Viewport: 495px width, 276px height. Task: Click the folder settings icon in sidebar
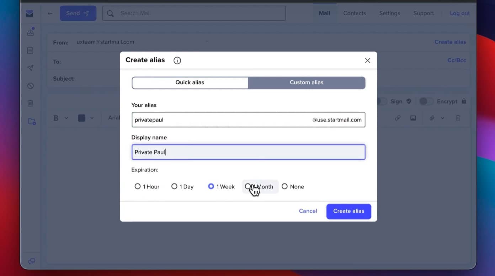[x=31, y=121]
